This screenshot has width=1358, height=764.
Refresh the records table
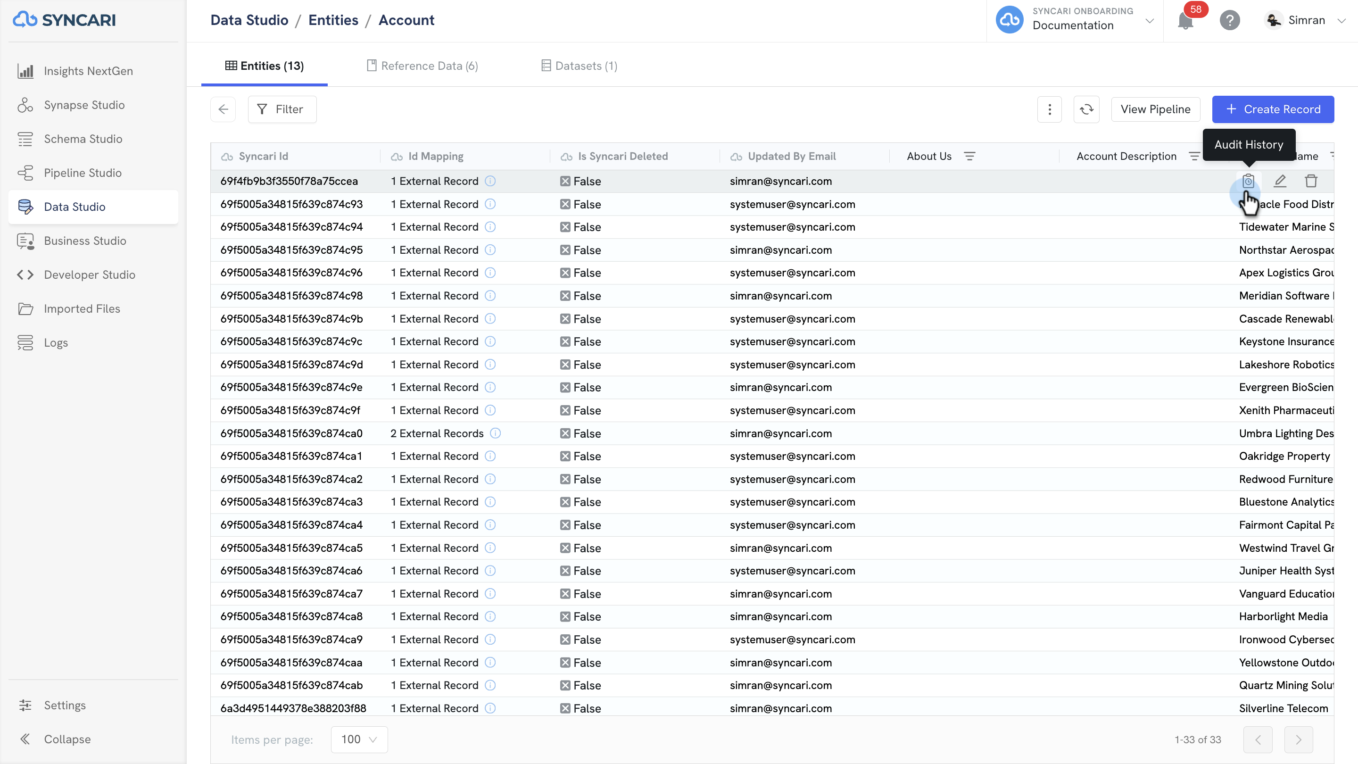point(1086,109)
